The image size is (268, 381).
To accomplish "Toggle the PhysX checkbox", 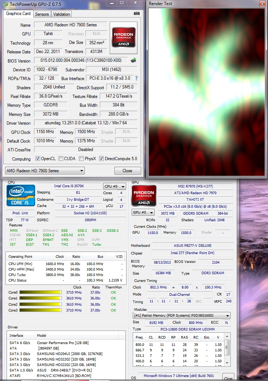I will [82, 159].
